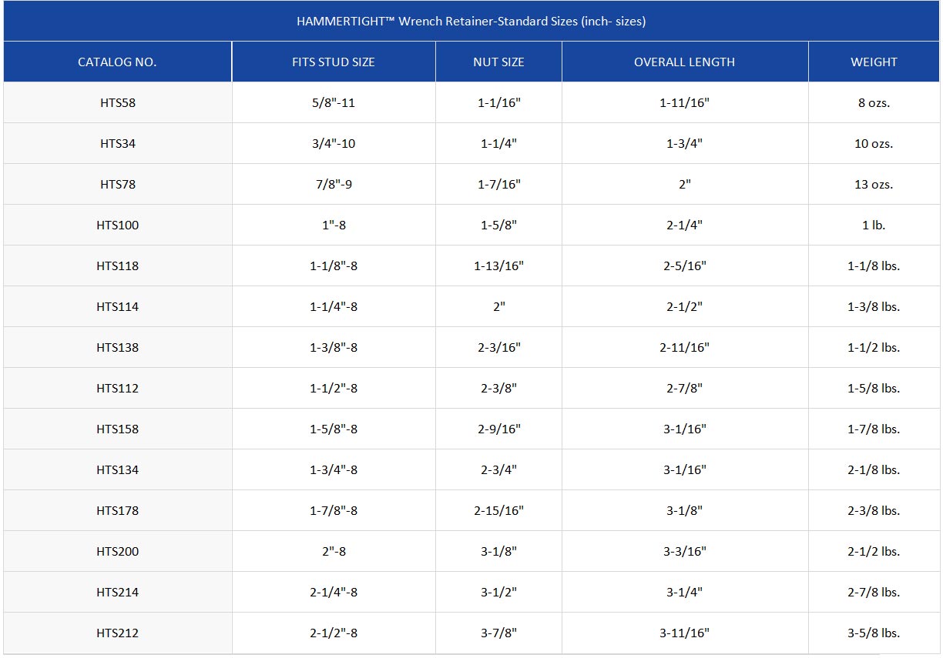The height and width of the screenshot is (658, 943).
Task: Select nut size 3-7/8"
Action: point(499,633)
